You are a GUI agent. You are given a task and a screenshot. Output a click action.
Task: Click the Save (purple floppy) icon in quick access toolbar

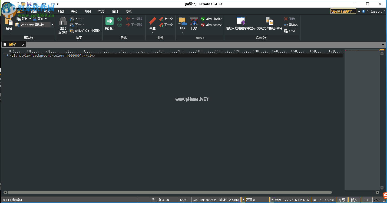pos(29,4)
